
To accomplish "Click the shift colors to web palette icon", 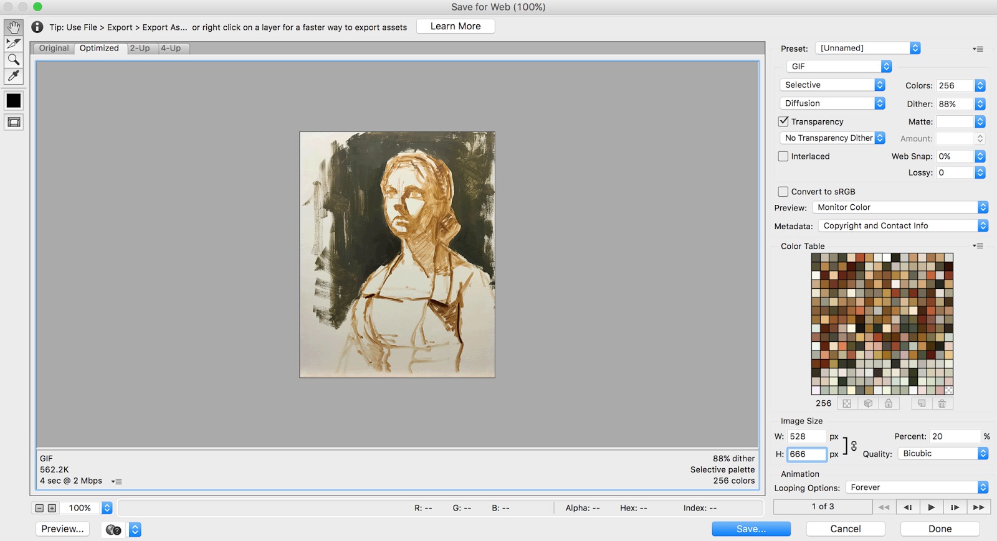I will [x=868, y=403].
